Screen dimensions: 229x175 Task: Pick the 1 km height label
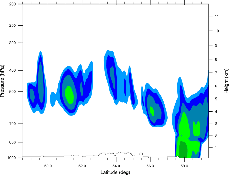(x=216, y=148)
